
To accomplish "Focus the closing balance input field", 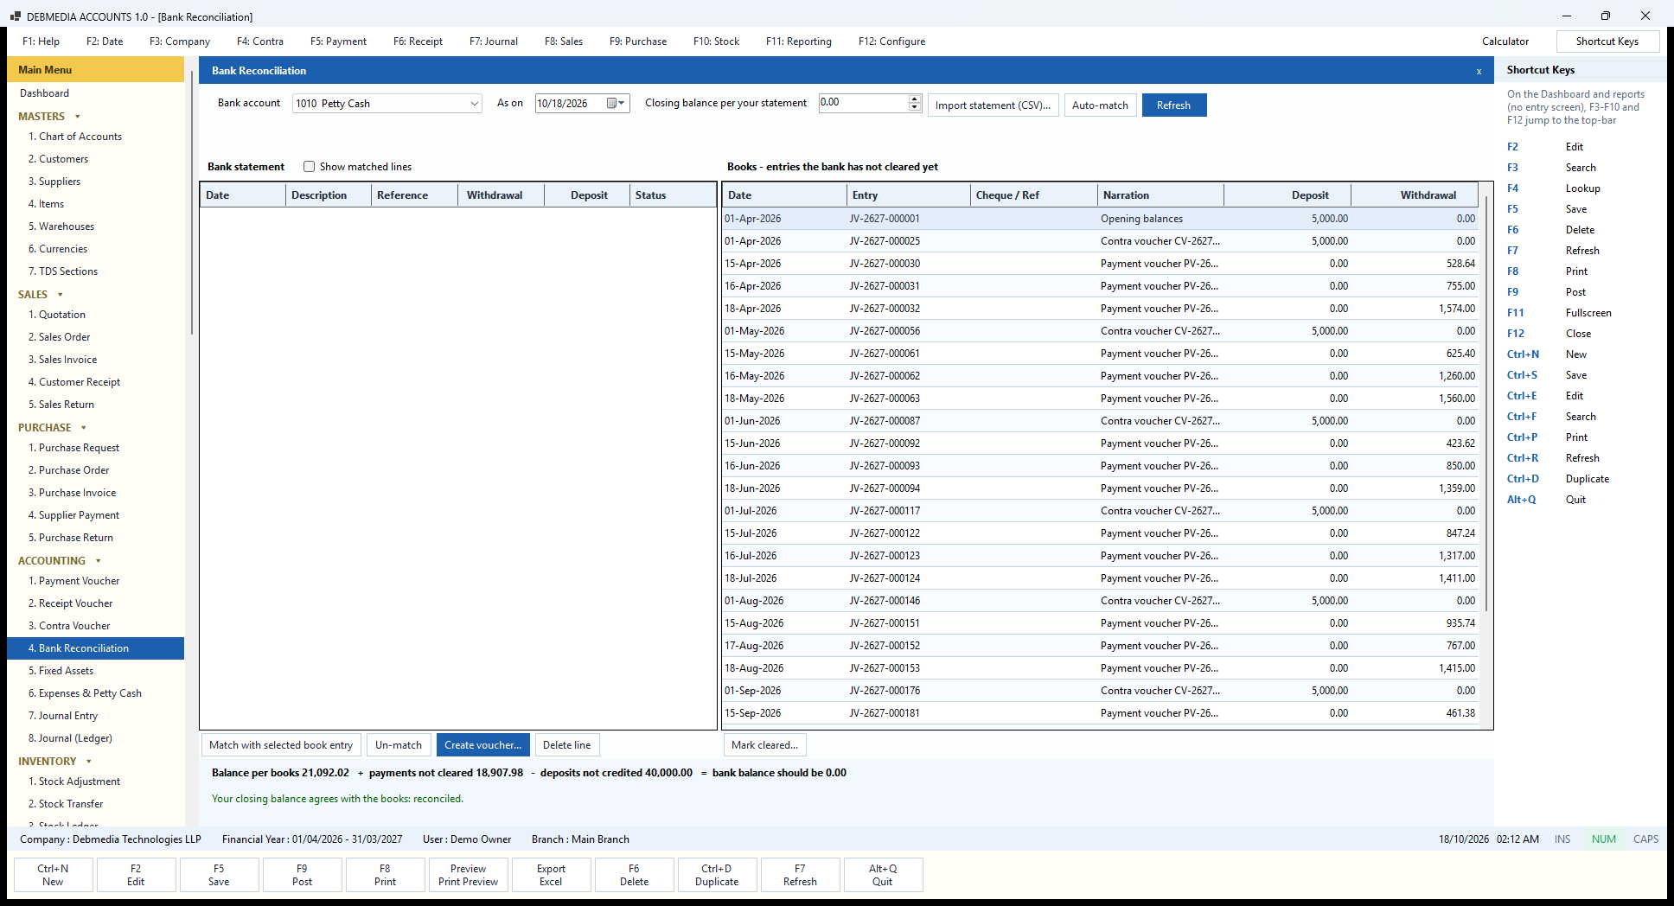I will click(x=862, y=102).
